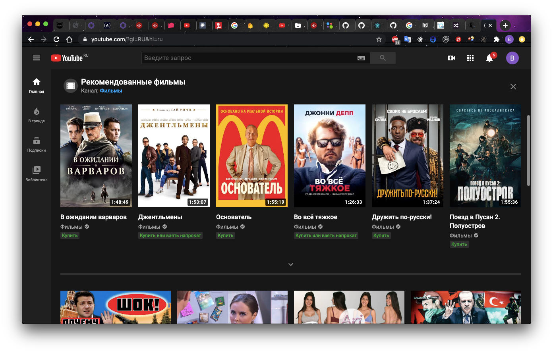The image size is (553, 353).
Task: Open the on-screen keyboard in search box
Action: click(361, 58)
